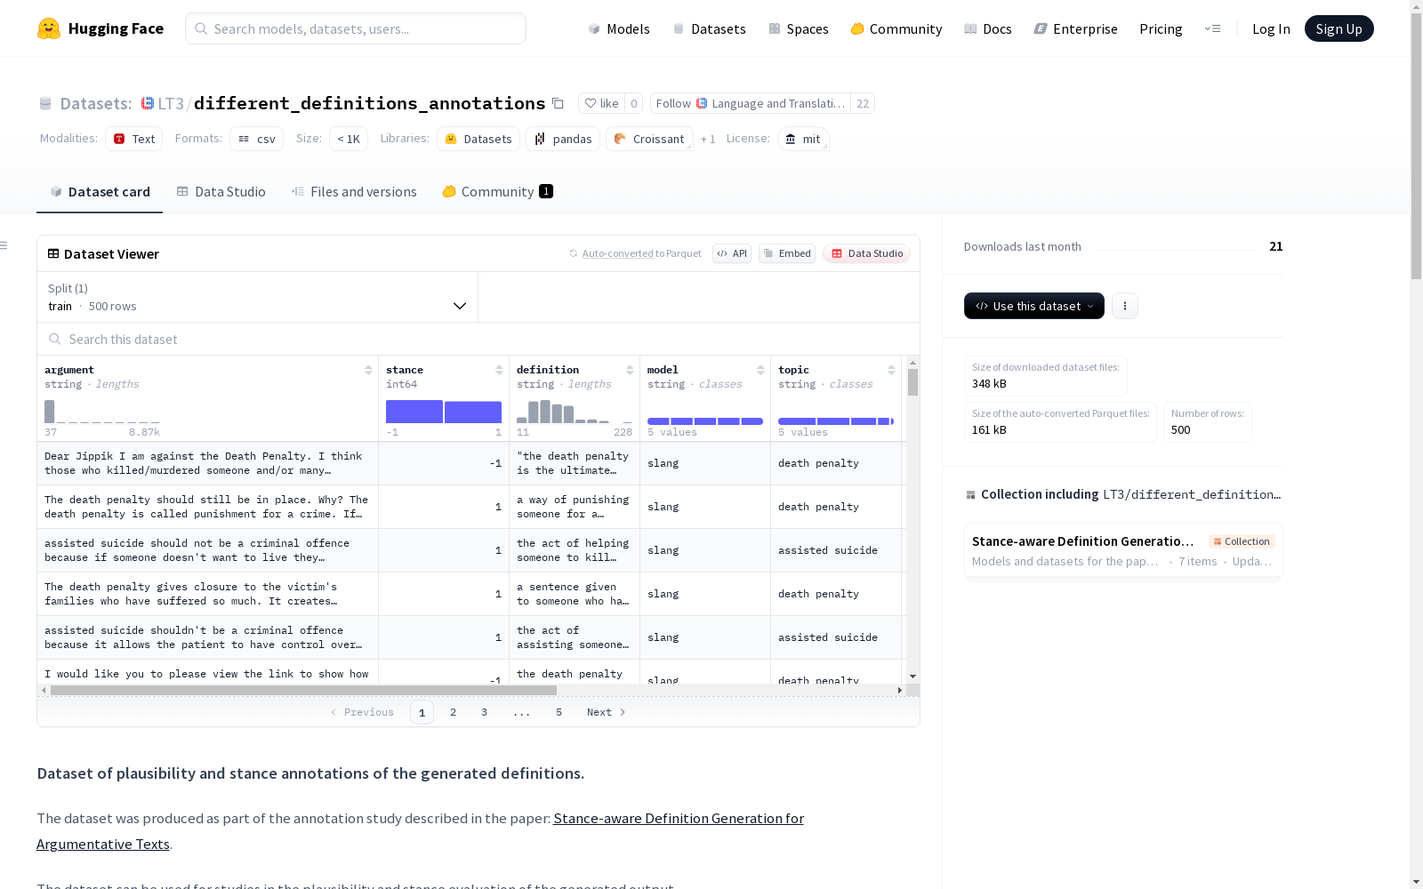This screenshot has height=889, width=1423.
Task: Open the Use this dataset dropdown
Action: click(1034, 306)
